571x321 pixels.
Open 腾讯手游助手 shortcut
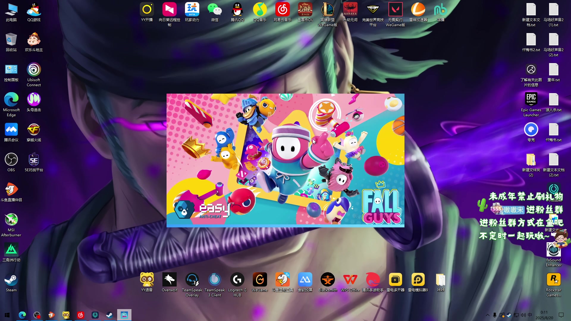373,283
